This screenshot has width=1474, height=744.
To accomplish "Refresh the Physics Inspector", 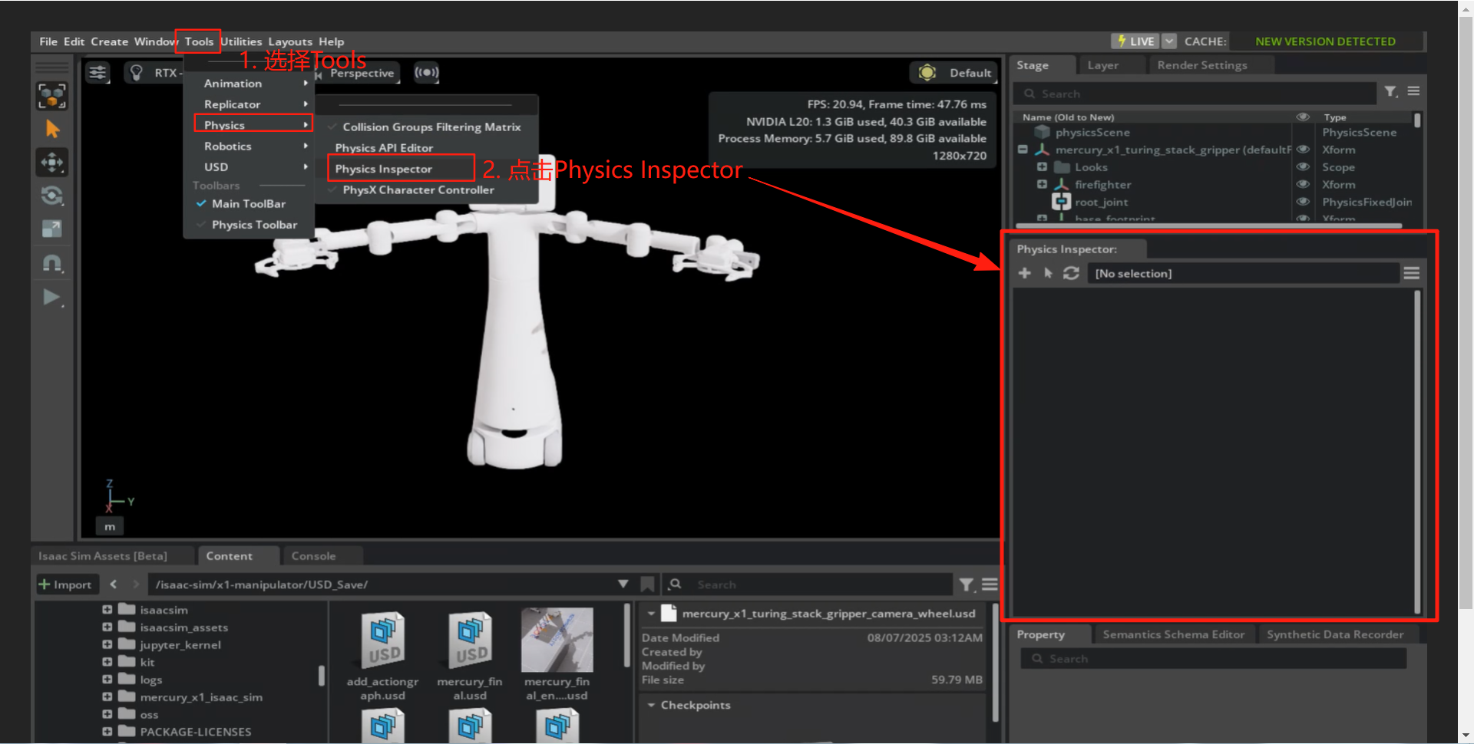I will click(x=1071, y=273).
